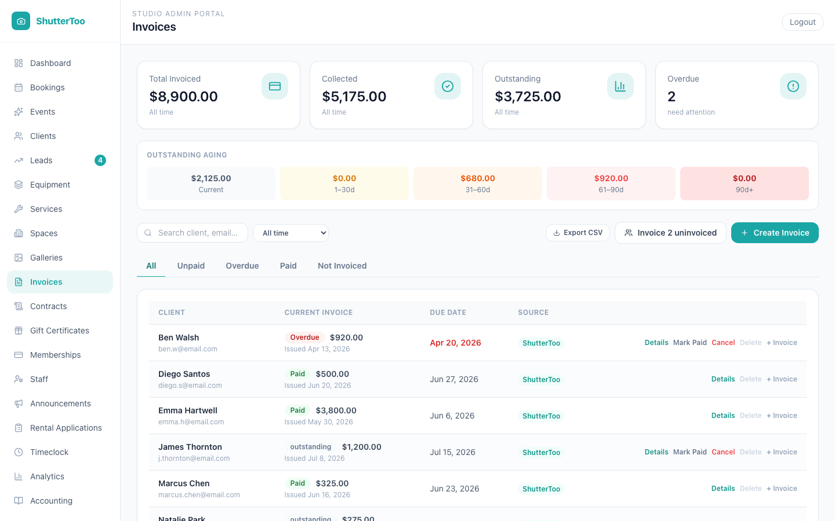
Task: Cancel James Thornton's outstanding invoice
Action: [x=723, y=452]
